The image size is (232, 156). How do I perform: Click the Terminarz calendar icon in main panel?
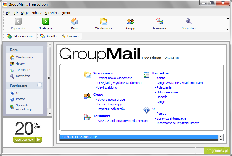(87, 117)
